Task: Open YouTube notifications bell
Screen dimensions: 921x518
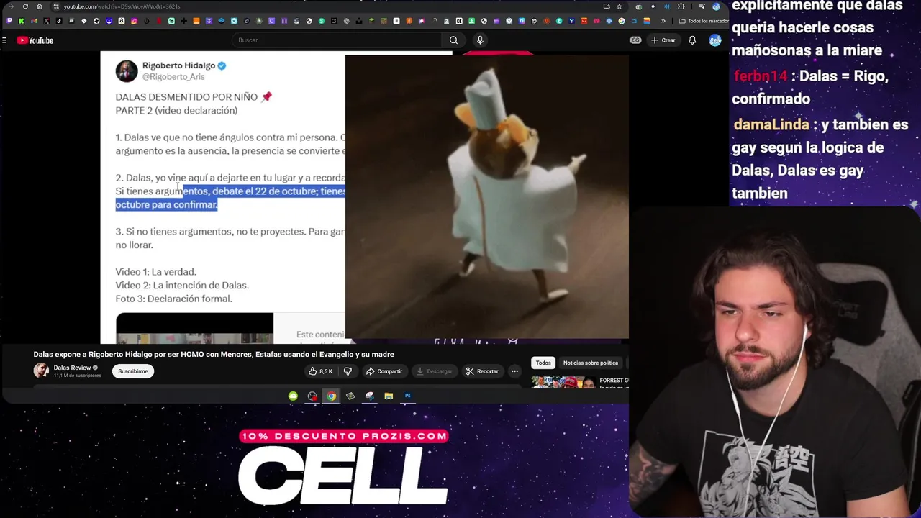Action: coord(692,40)
